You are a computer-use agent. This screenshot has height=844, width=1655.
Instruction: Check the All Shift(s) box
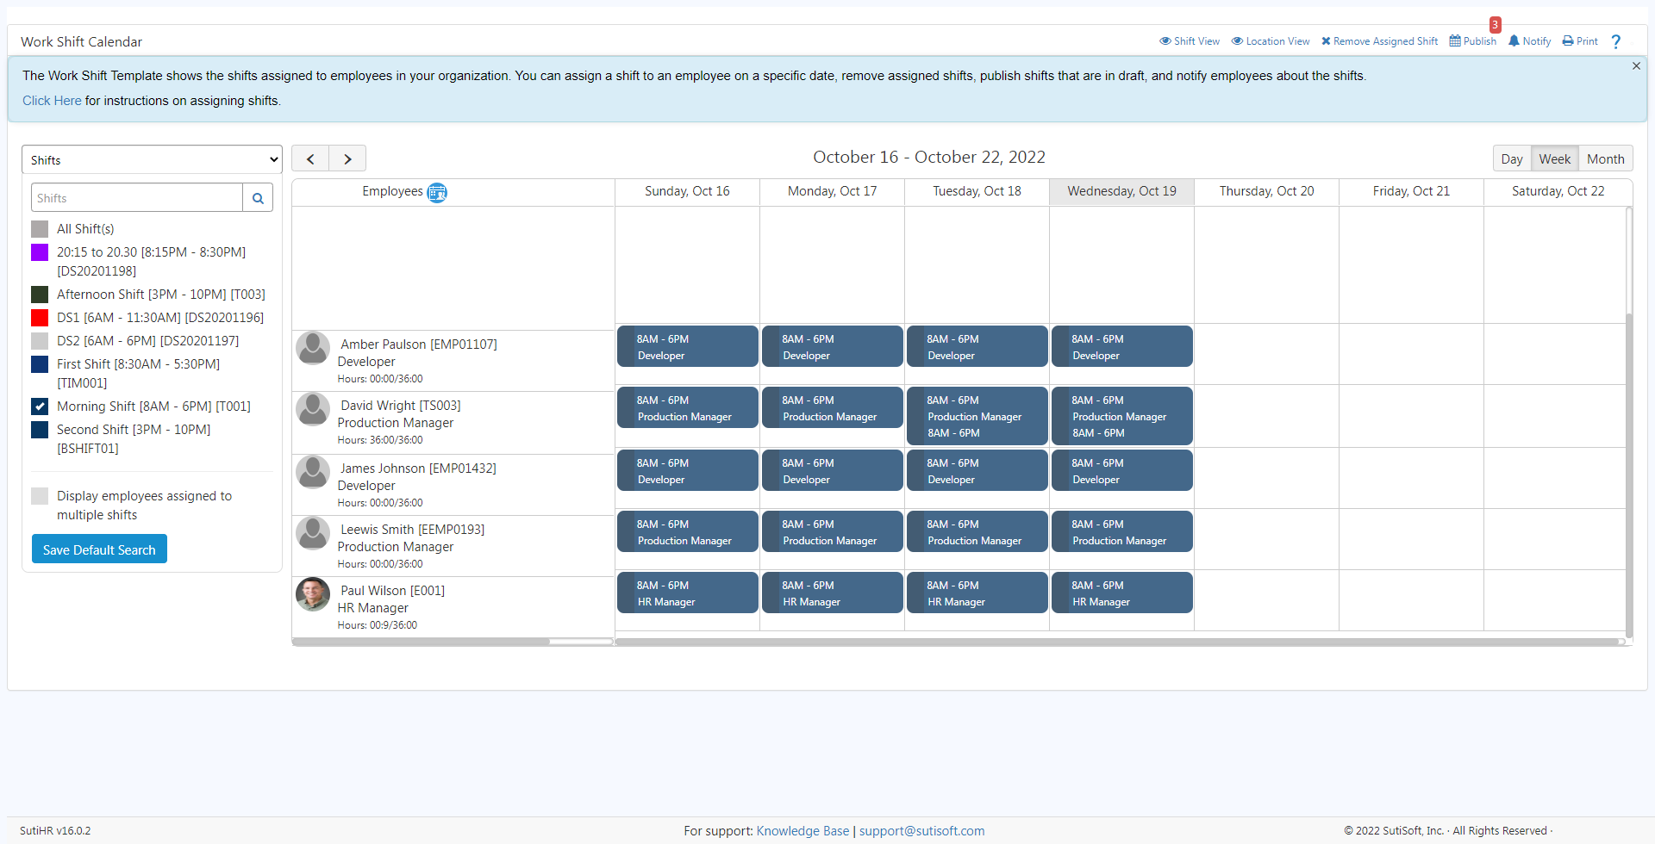[x=40, y=229]
